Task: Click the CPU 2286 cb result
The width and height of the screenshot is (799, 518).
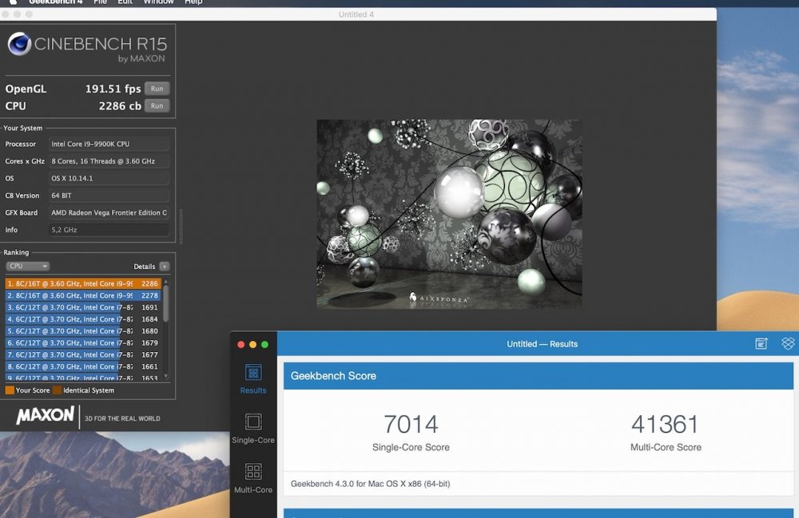Action: click(120, 106)
